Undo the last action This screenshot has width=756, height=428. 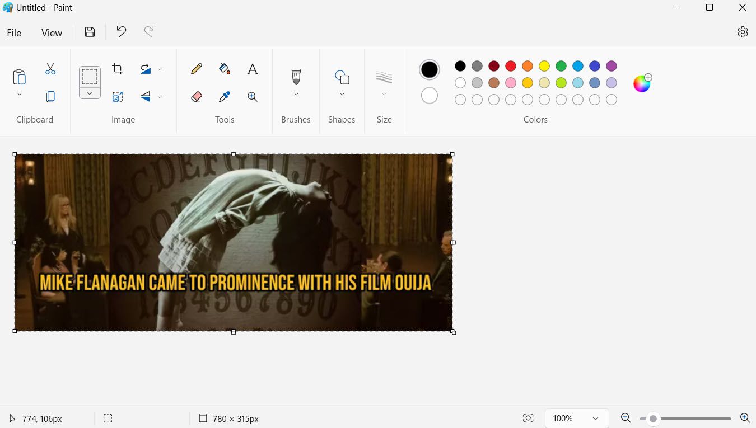click(x=121, y=32)
